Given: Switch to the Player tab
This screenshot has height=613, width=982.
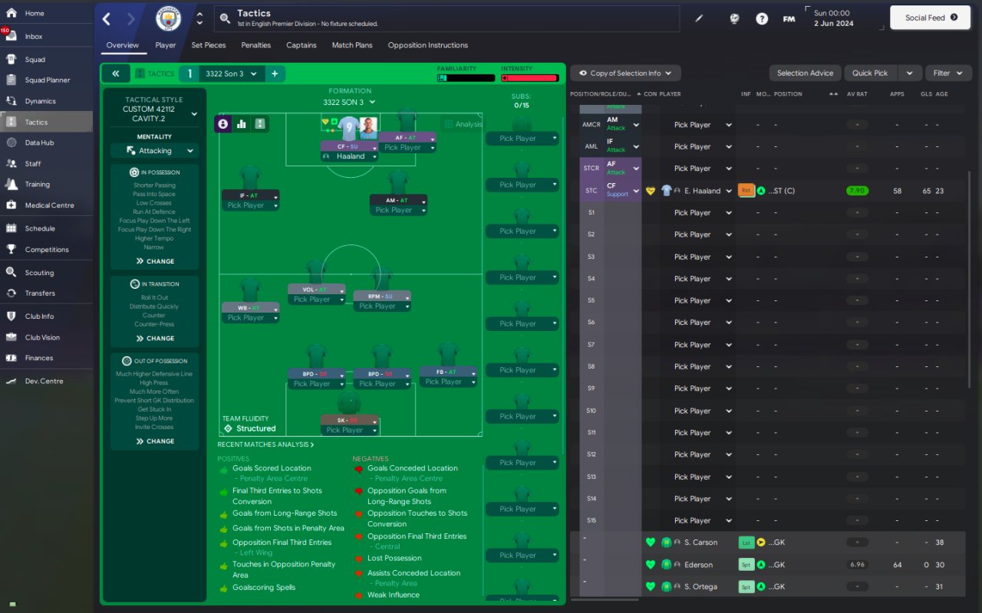Looking at the screenshot, I should [x=166, y=45].
